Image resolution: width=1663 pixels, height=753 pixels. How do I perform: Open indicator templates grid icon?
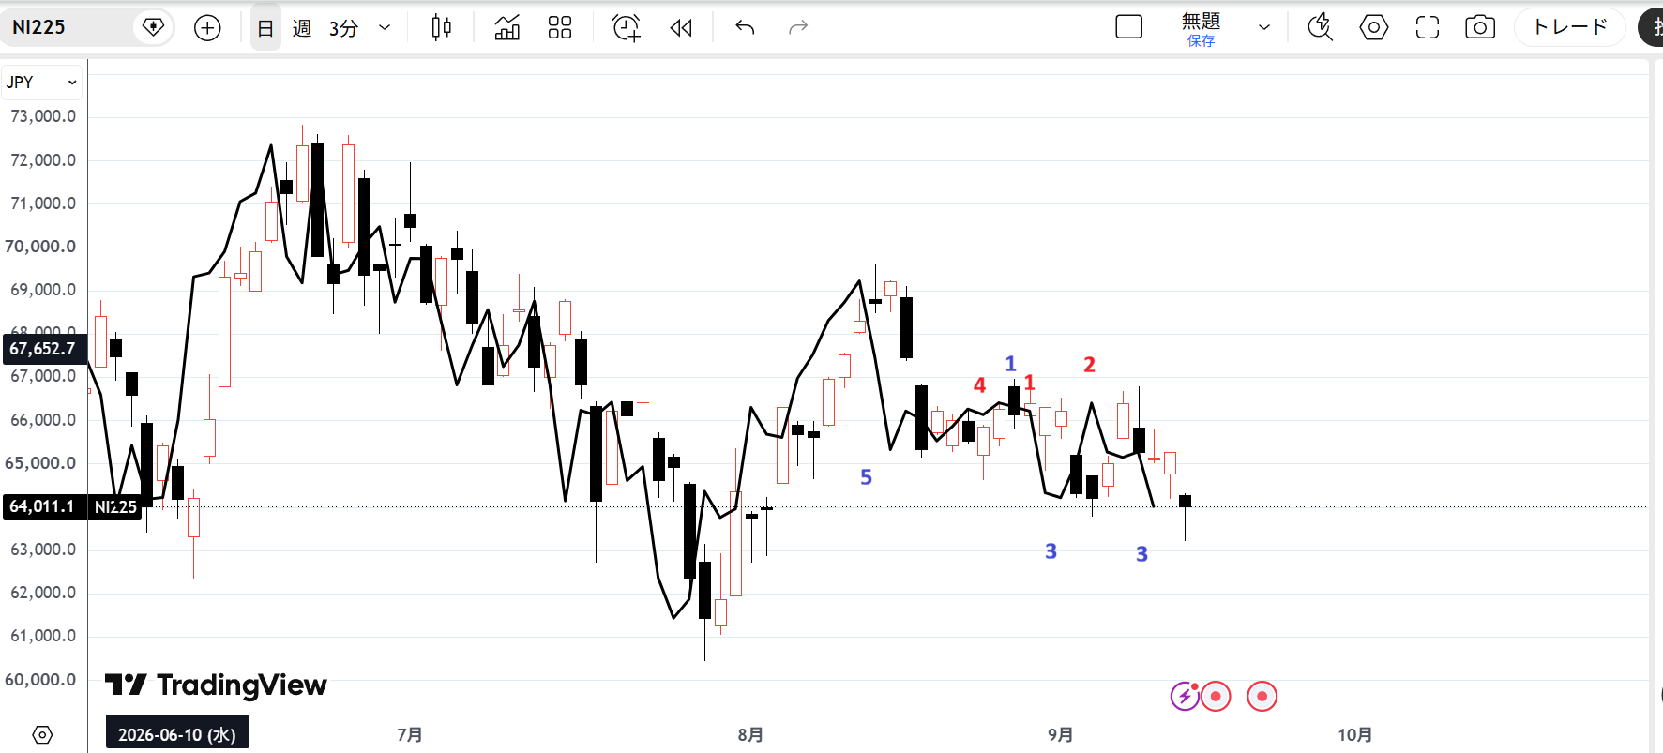[560, 27]
